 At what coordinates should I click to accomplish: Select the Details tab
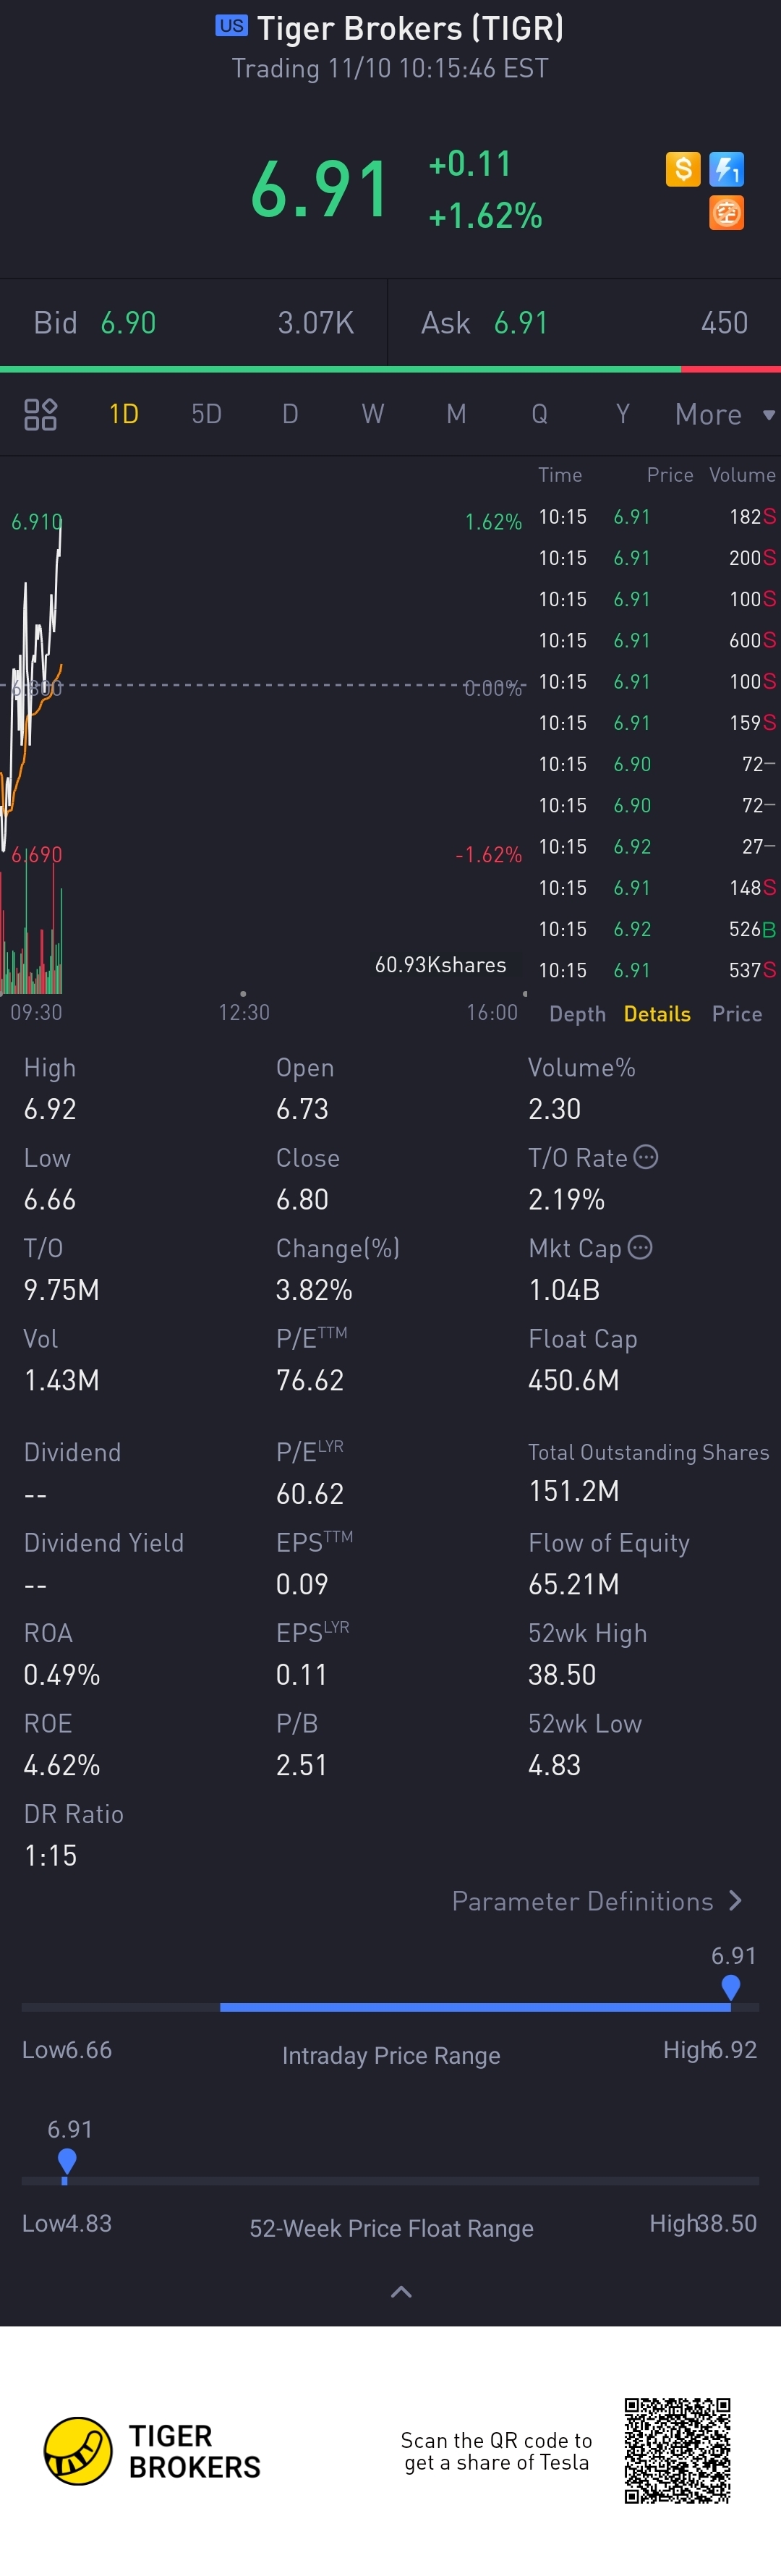pos(657,1014)
